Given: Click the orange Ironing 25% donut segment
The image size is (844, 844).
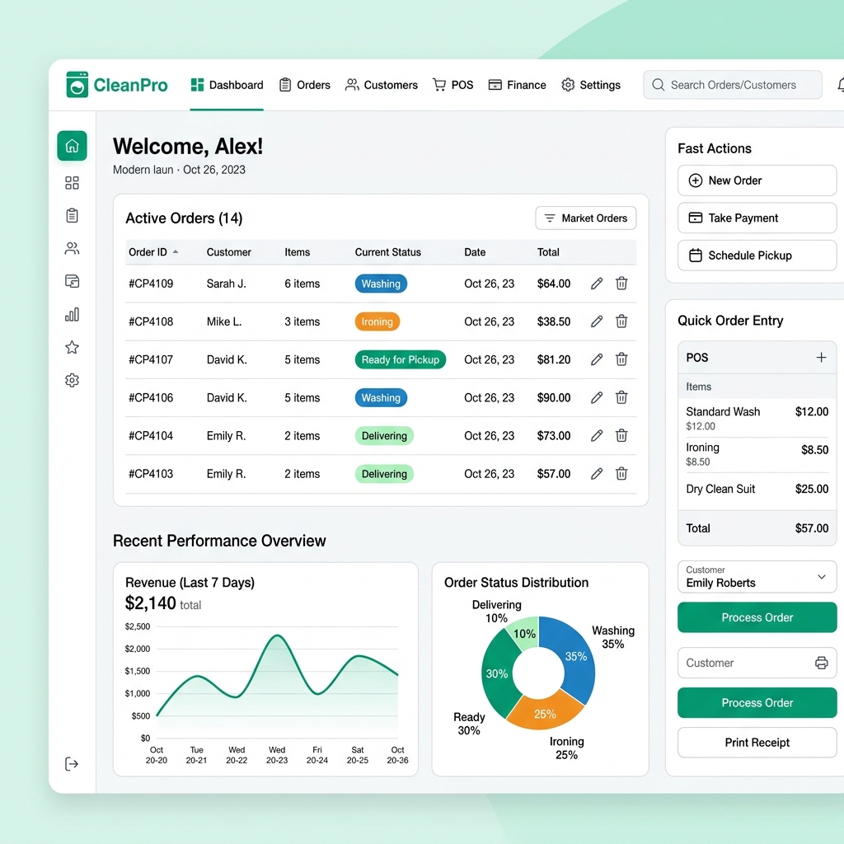Looking at the screenshot, I should point(545,714).
